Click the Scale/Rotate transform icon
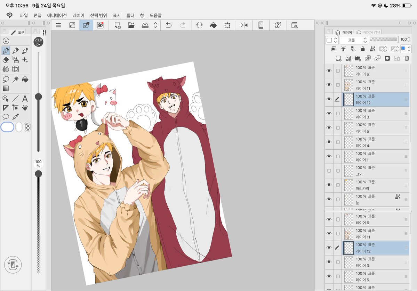This screenshot has width=417, height=291. (227, 25)
